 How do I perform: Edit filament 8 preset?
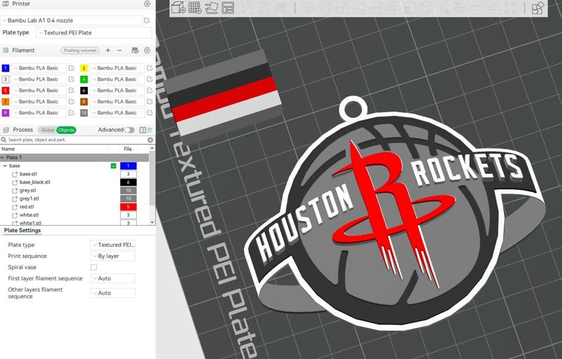pyautogui.click(x=150, y=102)
